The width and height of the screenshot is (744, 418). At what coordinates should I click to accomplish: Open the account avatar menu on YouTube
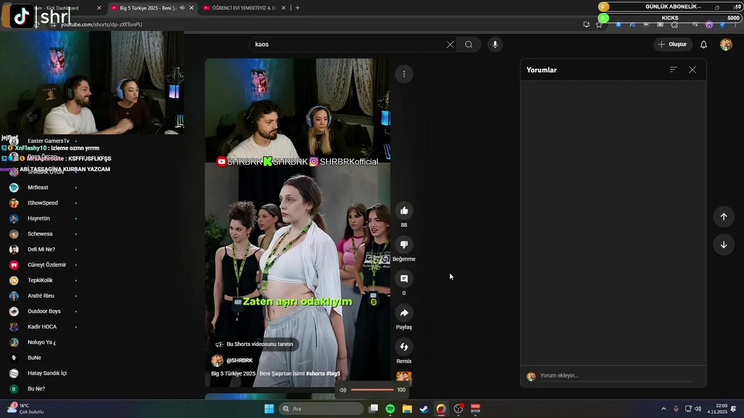click(x=726, y=45)
